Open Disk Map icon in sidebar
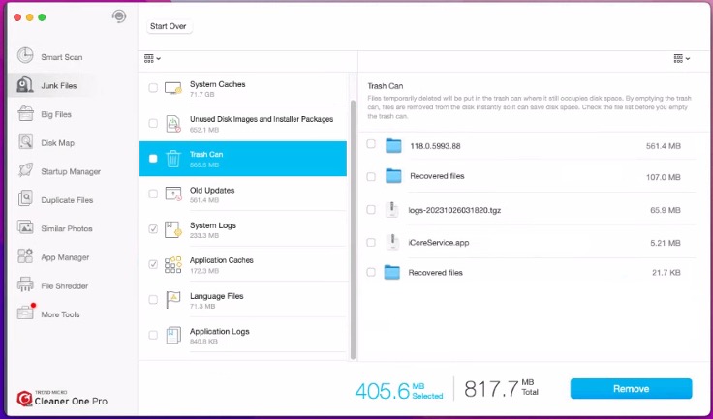 coord(25,143)
